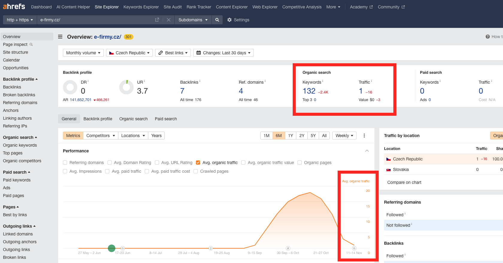Image resolution: width=503 pixels, height=263 pixels.
Task: Toggle the sidebar hamburger menu icon
Action: [x=60, y=37]
